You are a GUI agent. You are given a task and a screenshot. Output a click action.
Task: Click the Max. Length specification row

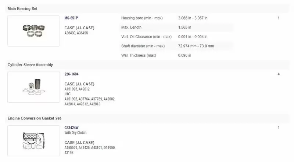pyautogui.click(x=176, y=27)
